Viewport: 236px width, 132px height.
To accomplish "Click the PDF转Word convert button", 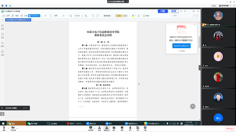I will 34,16.
